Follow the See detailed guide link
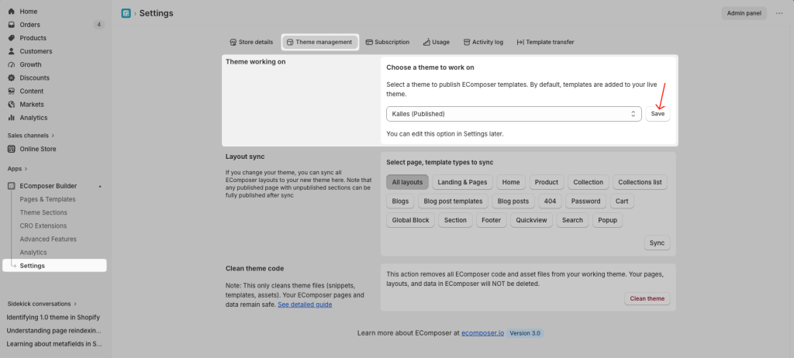Image resolution: width=794 pixels, height=358 pixels. [x=305, y=305]
